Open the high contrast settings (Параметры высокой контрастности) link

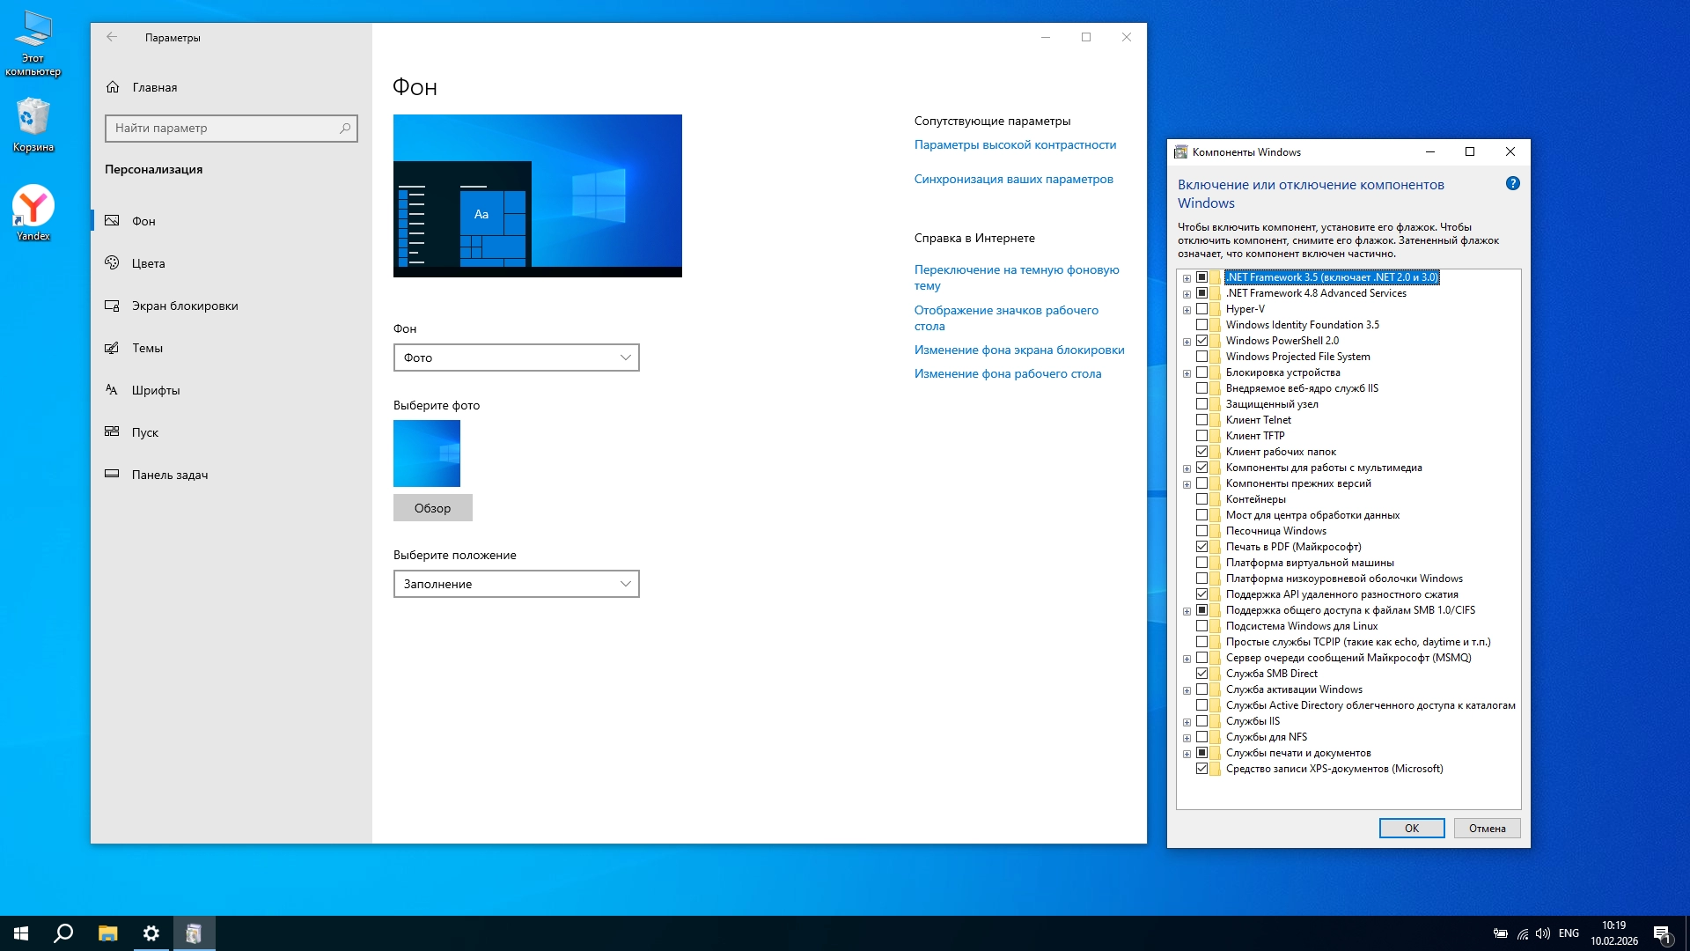(x=1014, y=144)
